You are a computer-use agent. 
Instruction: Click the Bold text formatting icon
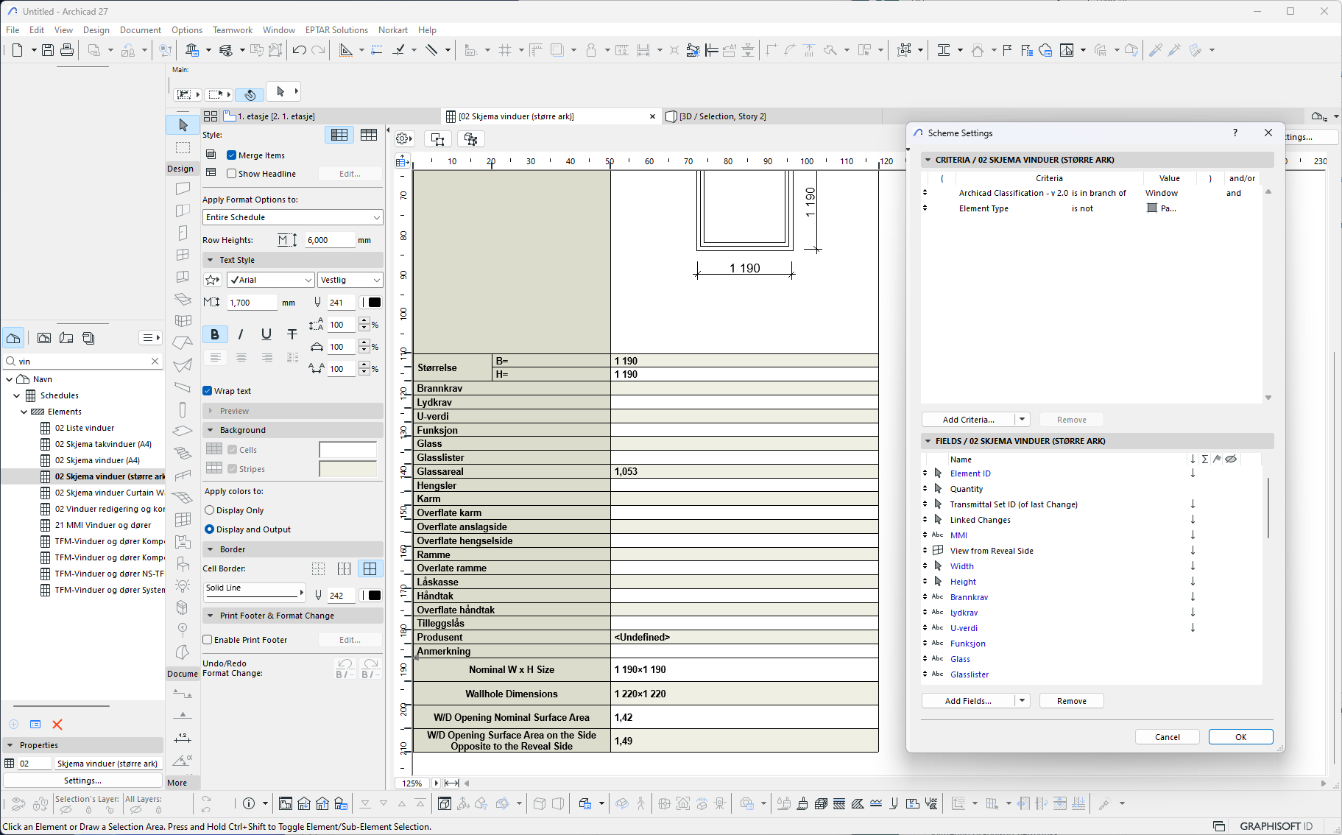(x=214, y=334)
